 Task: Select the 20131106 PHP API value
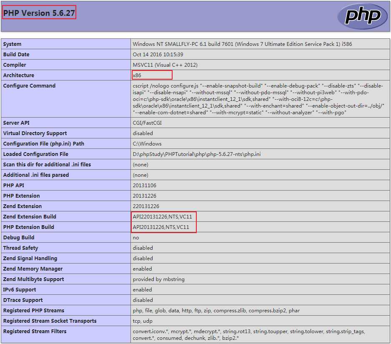point(144,186)
